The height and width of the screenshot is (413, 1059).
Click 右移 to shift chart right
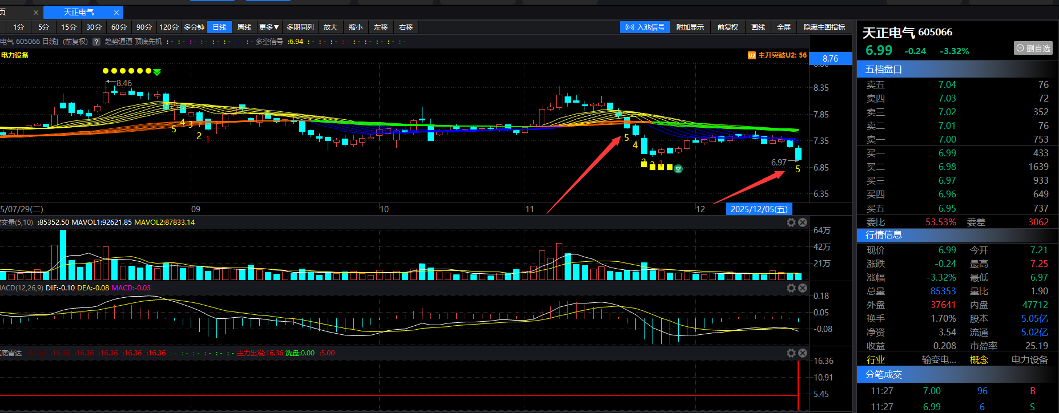click(406, 27)
